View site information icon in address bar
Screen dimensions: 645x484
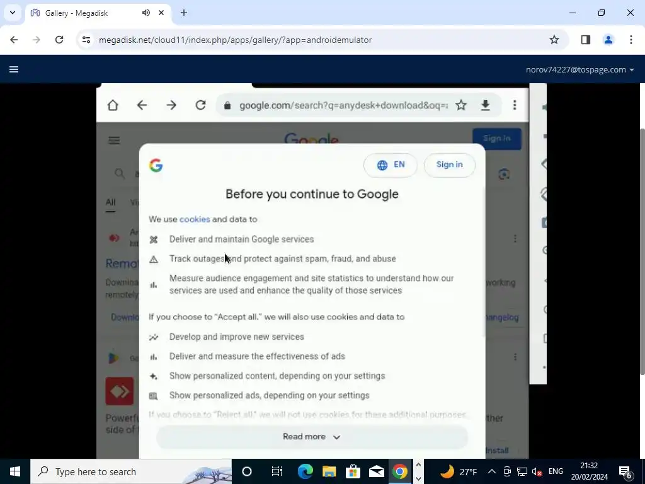click(x=86, y=40)
